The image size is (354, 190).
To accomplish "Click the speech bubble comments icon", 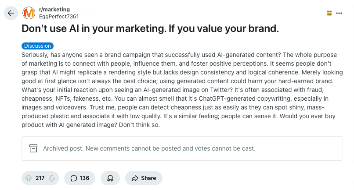I will coord(74,178).
